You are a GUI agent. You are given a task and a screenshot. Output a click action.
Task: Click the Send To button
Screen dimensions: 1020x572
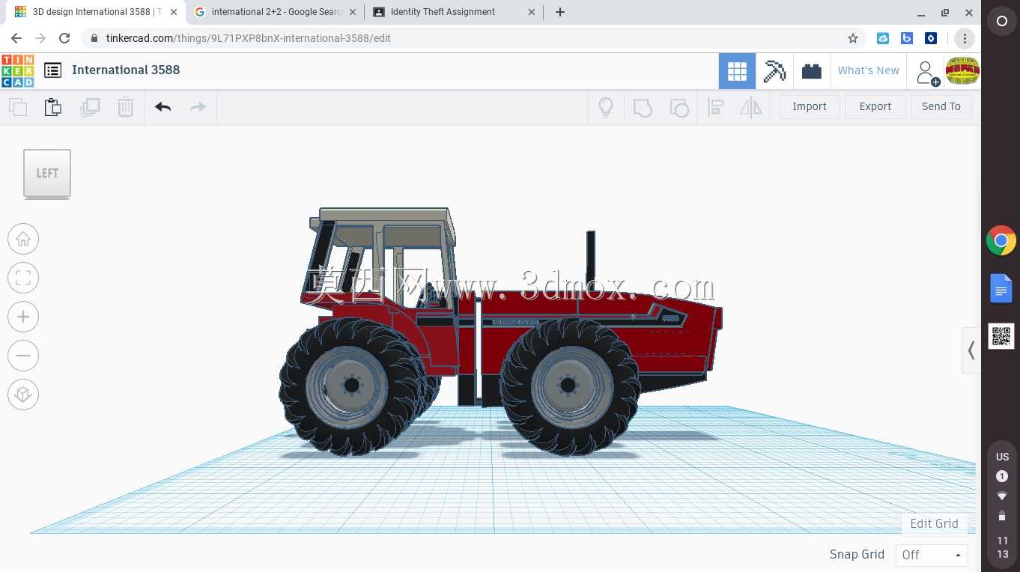pos(941,106)
